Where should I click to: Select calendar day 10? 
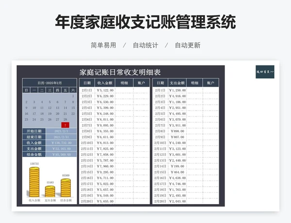(x=34, y=108)
